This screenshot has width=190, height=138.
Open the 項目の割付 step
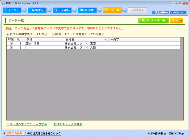[x=87, y=10]
